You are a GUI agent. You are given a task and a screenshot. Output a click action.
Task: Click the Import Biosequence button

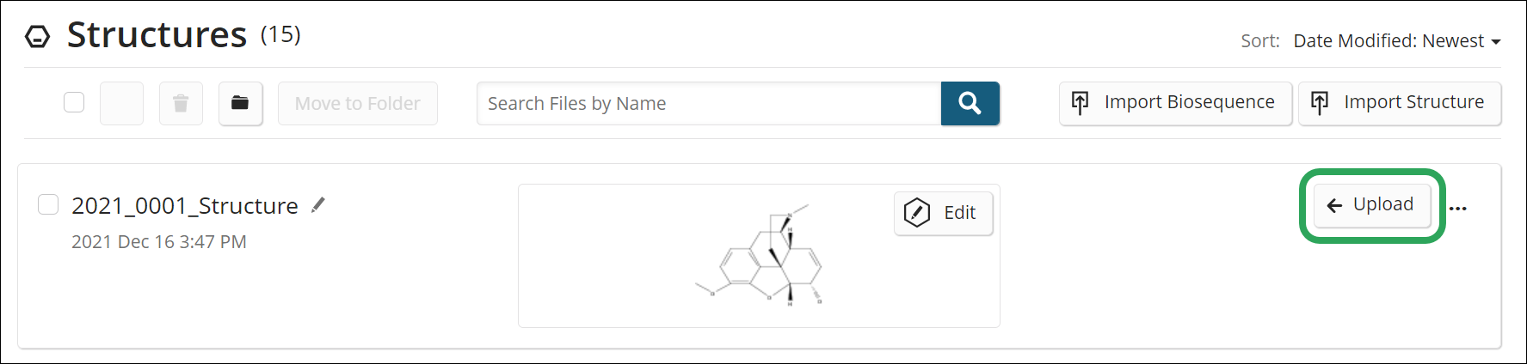1175,103
